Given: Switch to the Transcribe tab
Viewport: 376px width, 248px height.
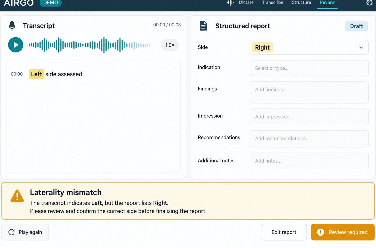Looking at the screenshot, I should point(273,2).
